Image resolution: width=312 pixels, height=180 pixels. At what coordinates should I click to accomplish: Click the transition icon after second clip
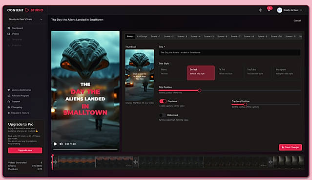[136, 162]
